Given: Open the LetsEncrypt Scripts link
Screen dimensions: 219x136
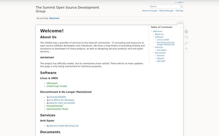Looking at the screenshot, I should pyautogui.click(x=57, y=86).
